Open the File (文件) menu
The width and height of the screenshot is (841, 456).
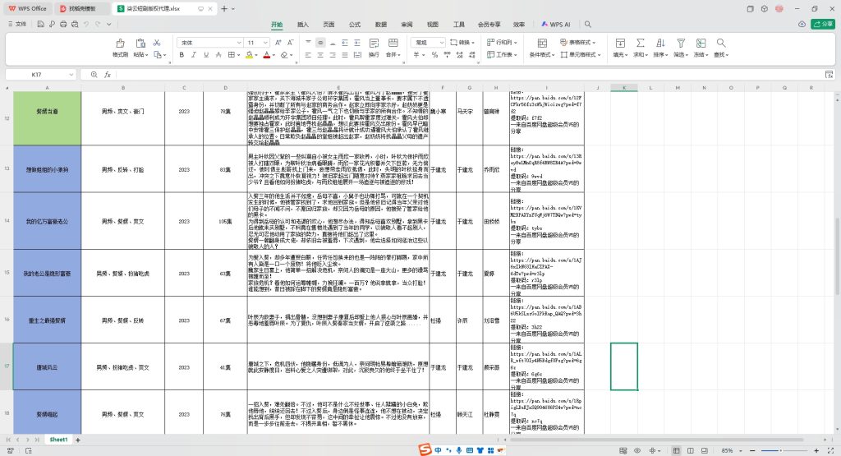coord(17,24)
